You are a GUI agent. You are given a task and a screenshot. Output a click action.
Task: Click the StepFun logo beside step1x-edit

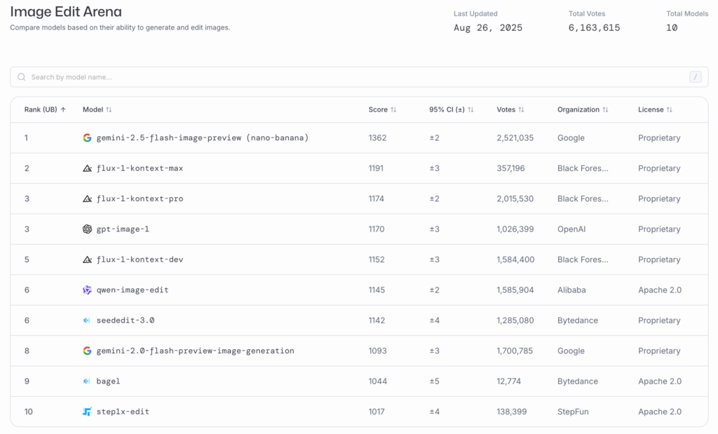pyautogui.click(x=87, y=412)
